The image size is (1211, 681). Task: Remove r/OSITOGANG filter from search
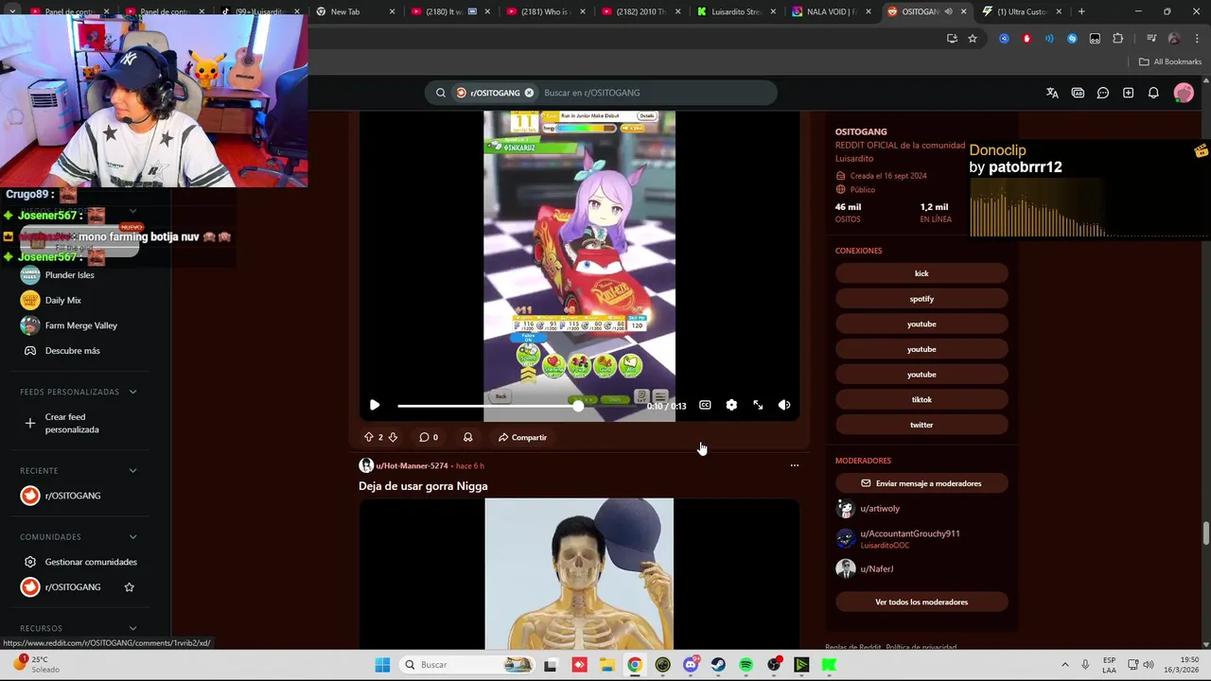(x=529, y=93)
